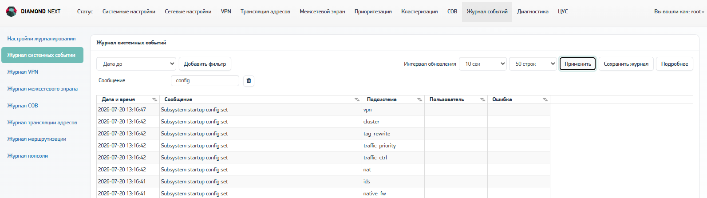Click the Сохранить журнал button
The height and width of the screenshot is (198, 707).
coord(626,64)
